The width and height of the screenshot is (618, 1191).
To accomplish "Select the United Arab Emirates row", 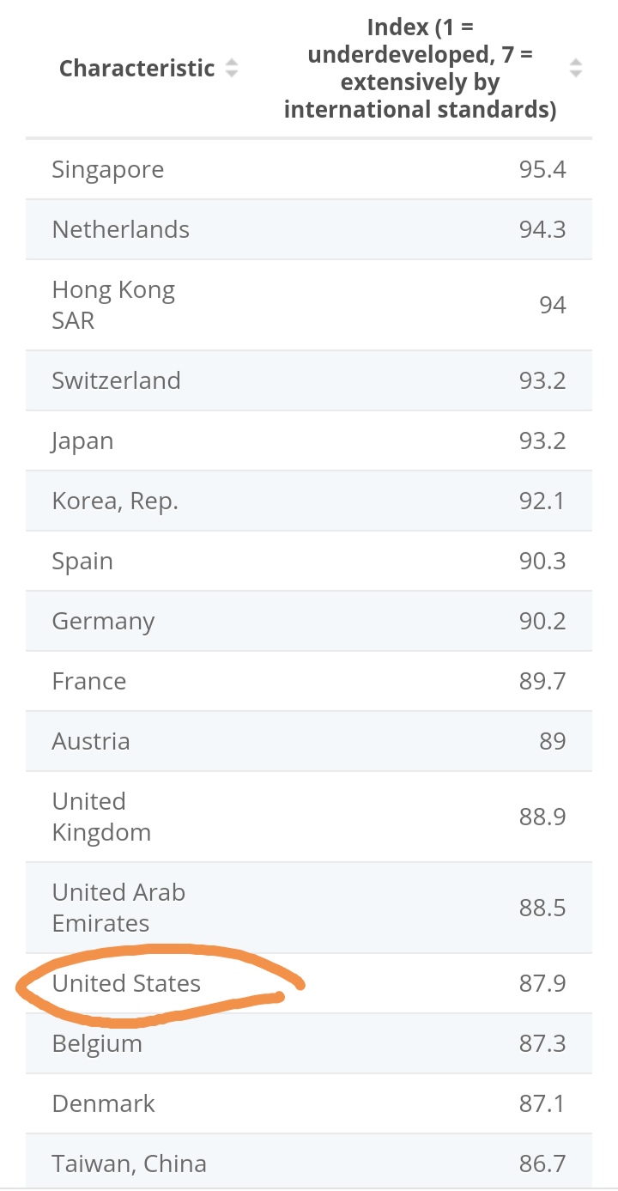I will pyautogui.click(x=309, y=908).
